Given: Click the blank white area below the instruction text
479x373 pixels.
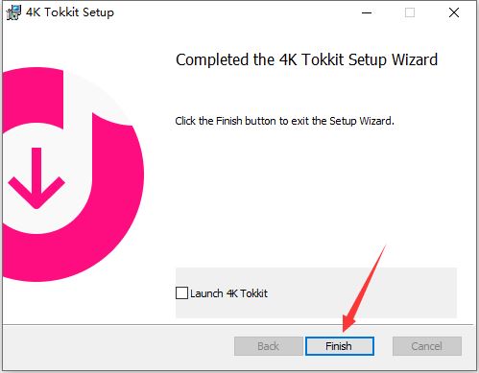Looking at the screenshot, I should [315, 195].
